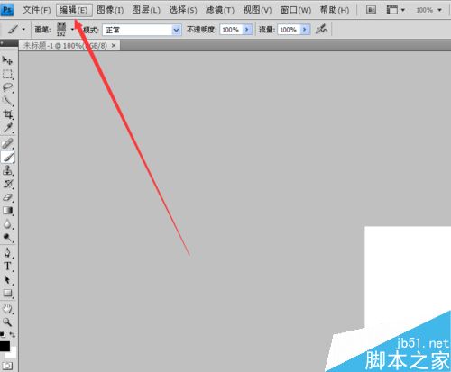The image size is (451, 372).
Task: Click the black foreground color swatch
Action: (5, 346)
